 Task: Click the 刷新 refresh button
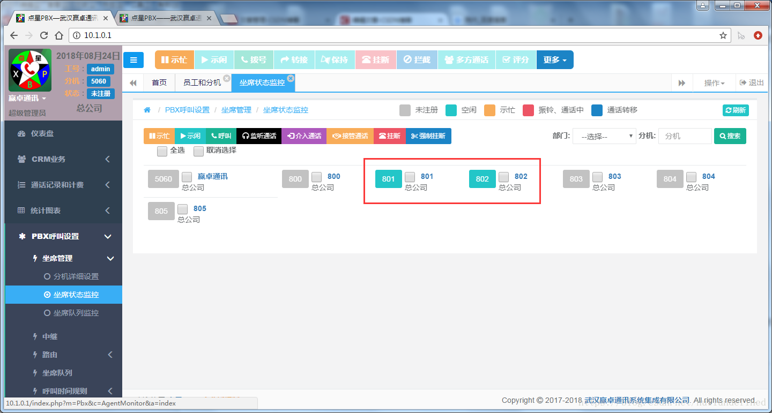(736, 110)
